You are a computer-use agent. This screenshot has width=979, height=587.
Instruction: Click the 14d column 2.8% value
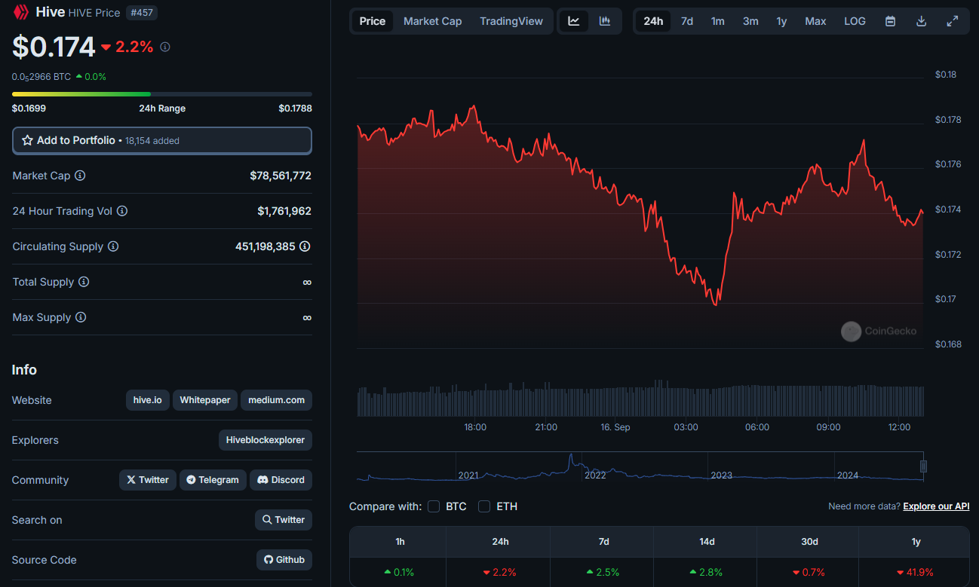(705, 572)
